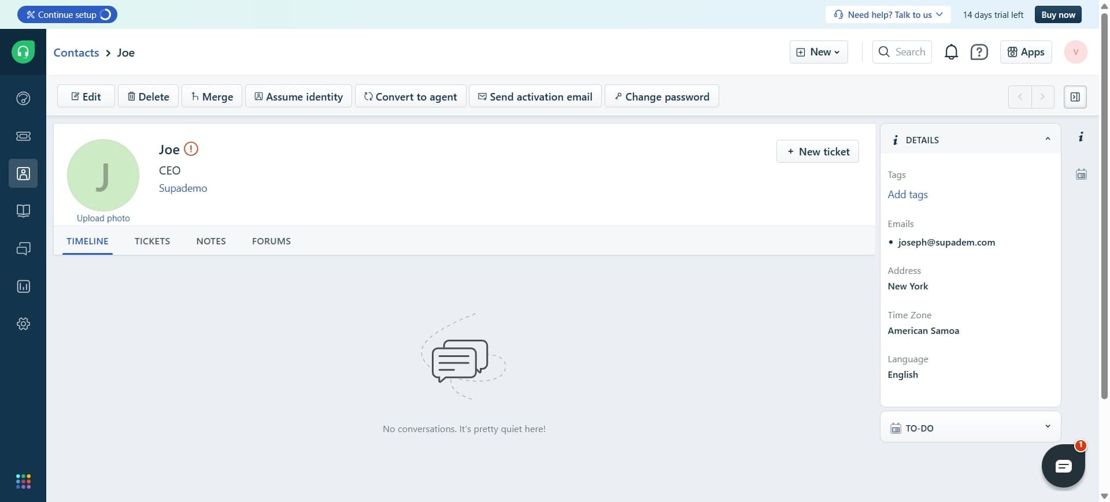Click Edit contact button
This screenshot has width=1110, height=502.
point(86,96)
